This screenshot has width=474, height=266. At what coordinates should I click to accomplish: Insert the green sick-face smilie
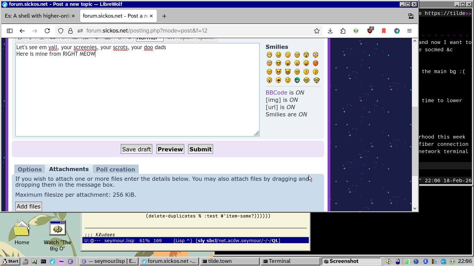point(296,80)
